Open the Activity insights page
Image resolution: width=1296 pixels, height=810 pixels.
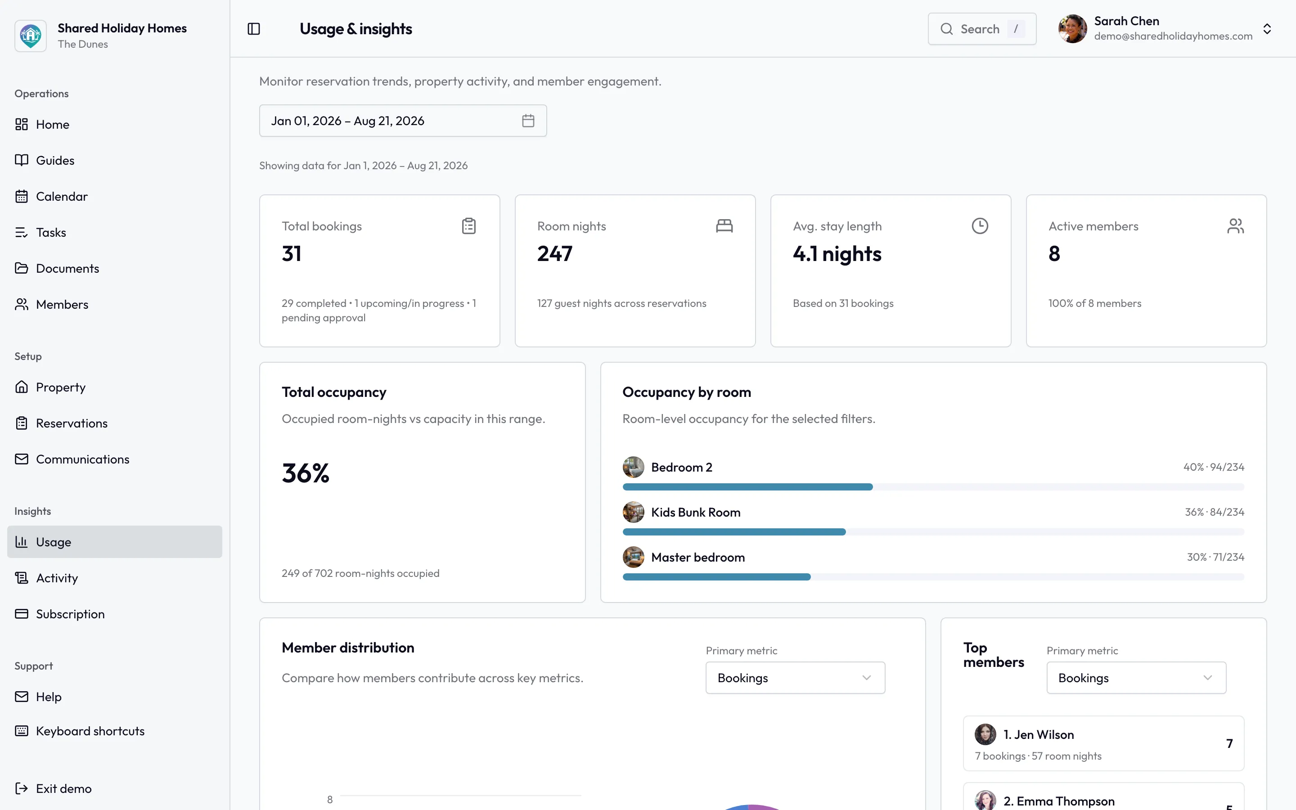115,577
